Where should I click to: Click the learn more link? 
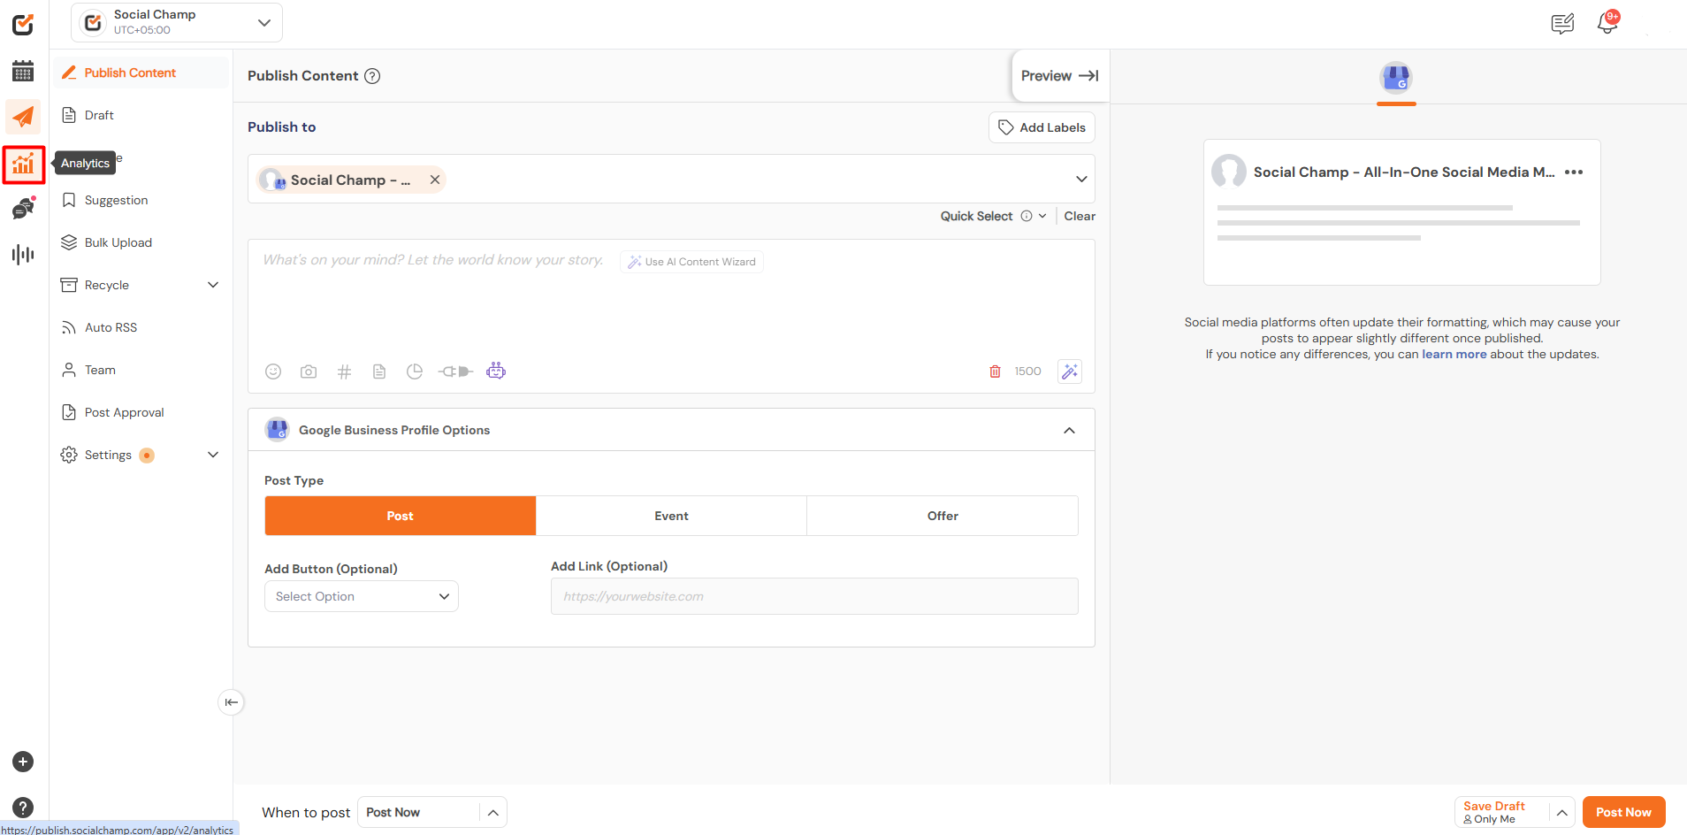point(1454,355)
